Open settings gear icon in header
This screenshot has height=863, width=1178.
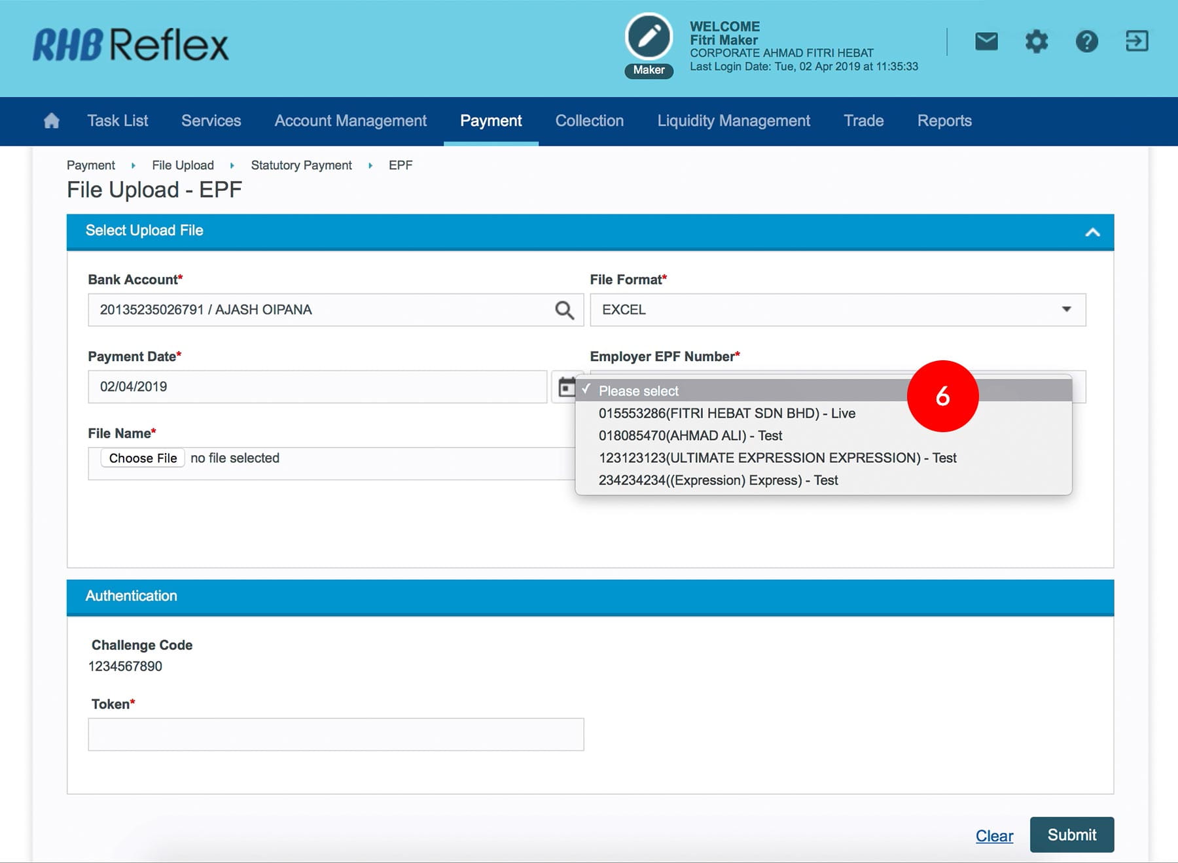(x=1036, y=42)
